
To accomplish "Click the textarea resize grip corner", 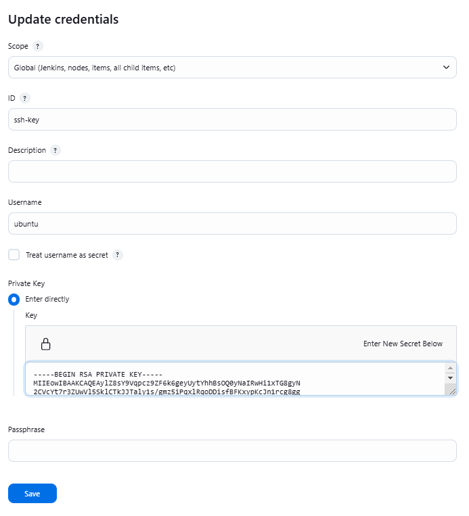I will [x=452, y=391].
